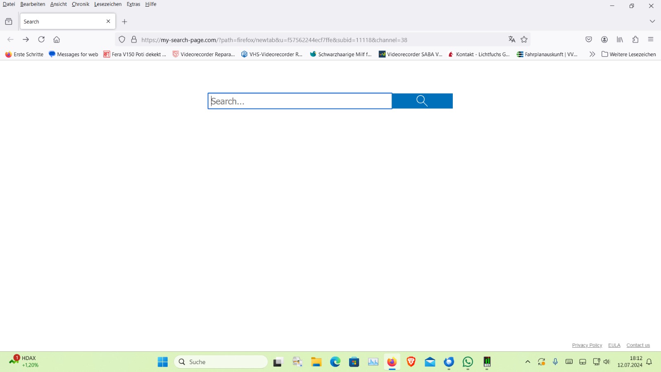Open the Messages for web bookmark
661x372 pixels.
(74, 54)
